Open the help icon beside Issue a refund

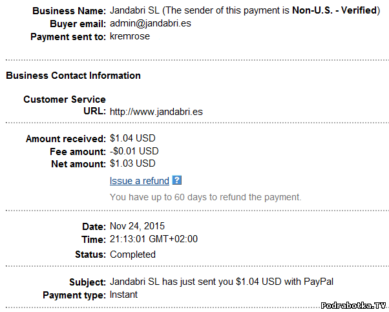pyautogui.click(x=177, y=181)
